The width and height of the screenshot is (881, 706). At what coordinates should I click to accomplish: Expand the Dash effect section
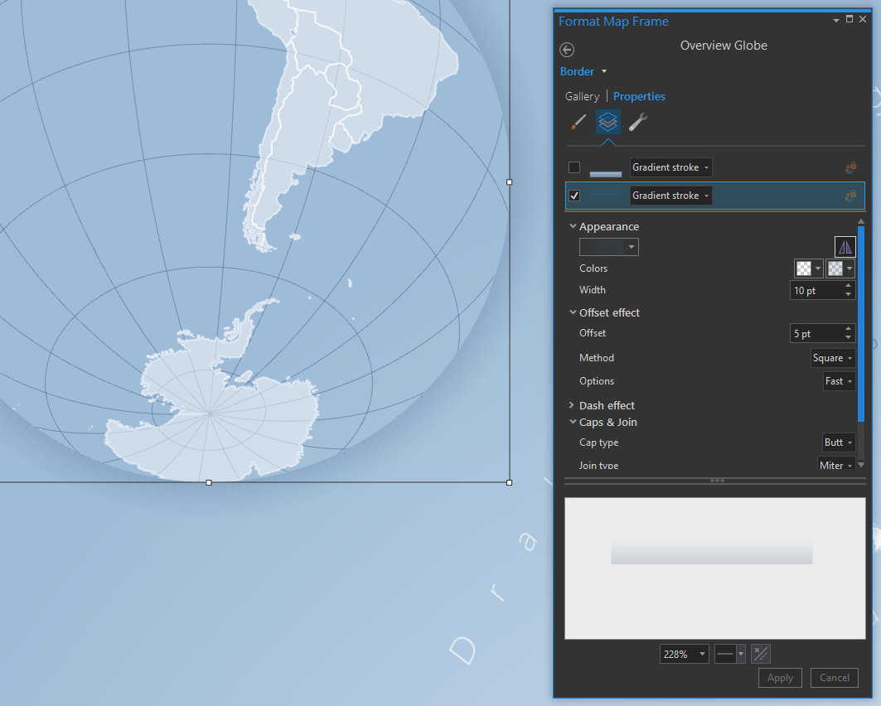click(571, 405)
